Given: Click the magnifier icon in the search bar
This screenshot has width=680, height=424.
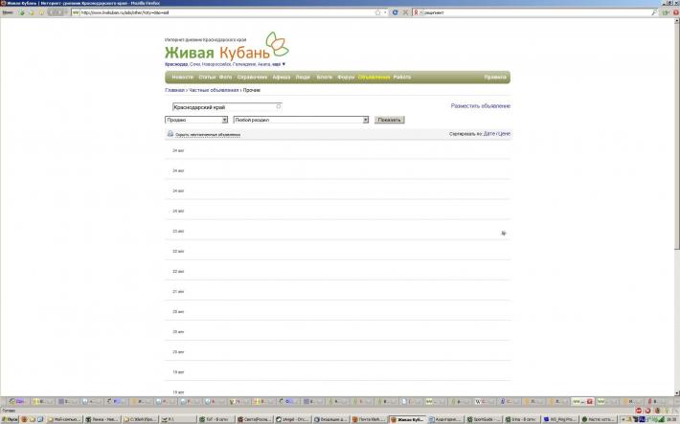Looking at the screenshot, I should point(654,12).
